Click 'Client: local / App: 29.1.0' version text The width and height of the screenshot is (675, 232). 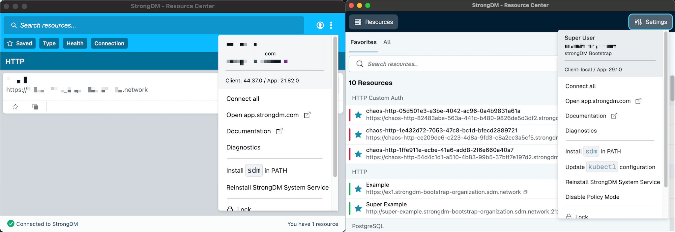tap(593, 70)
